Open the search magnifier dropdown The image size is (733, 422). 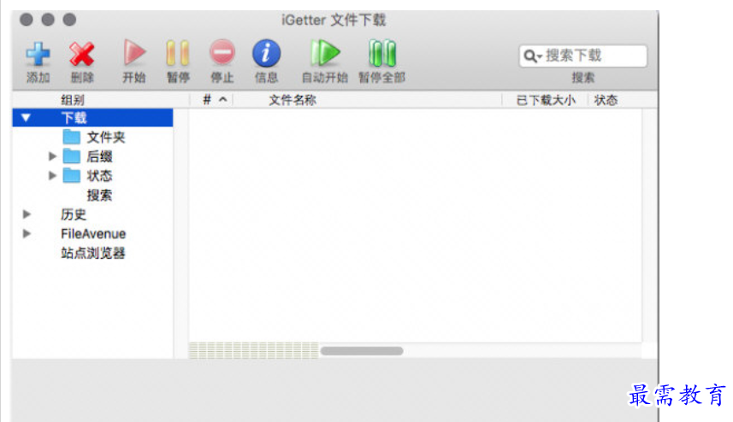pyautogui.click(x=533, y=56)
